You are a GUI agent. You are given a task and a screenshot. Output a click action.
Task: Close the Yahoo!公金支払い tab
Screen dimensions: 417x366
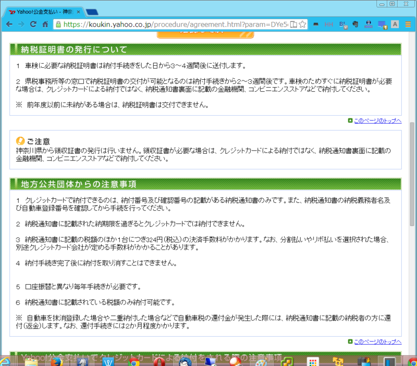[x=79, y=12]
